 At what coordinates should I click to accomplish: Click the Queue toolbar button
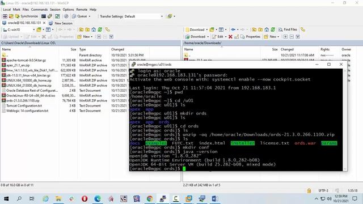point(79,16)
